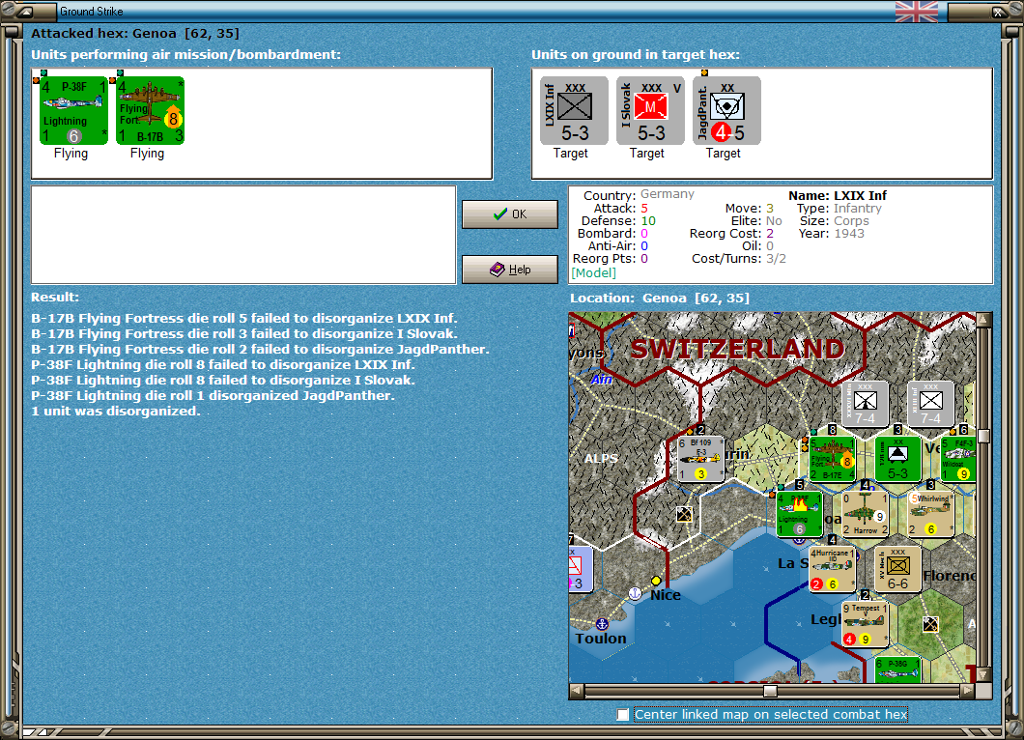1024x740 pixels.
Task: Open the [Model] link
Action: tap(594, 273)
